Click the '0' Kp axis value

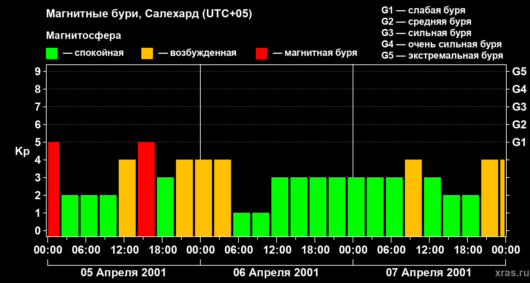(39, 231)
